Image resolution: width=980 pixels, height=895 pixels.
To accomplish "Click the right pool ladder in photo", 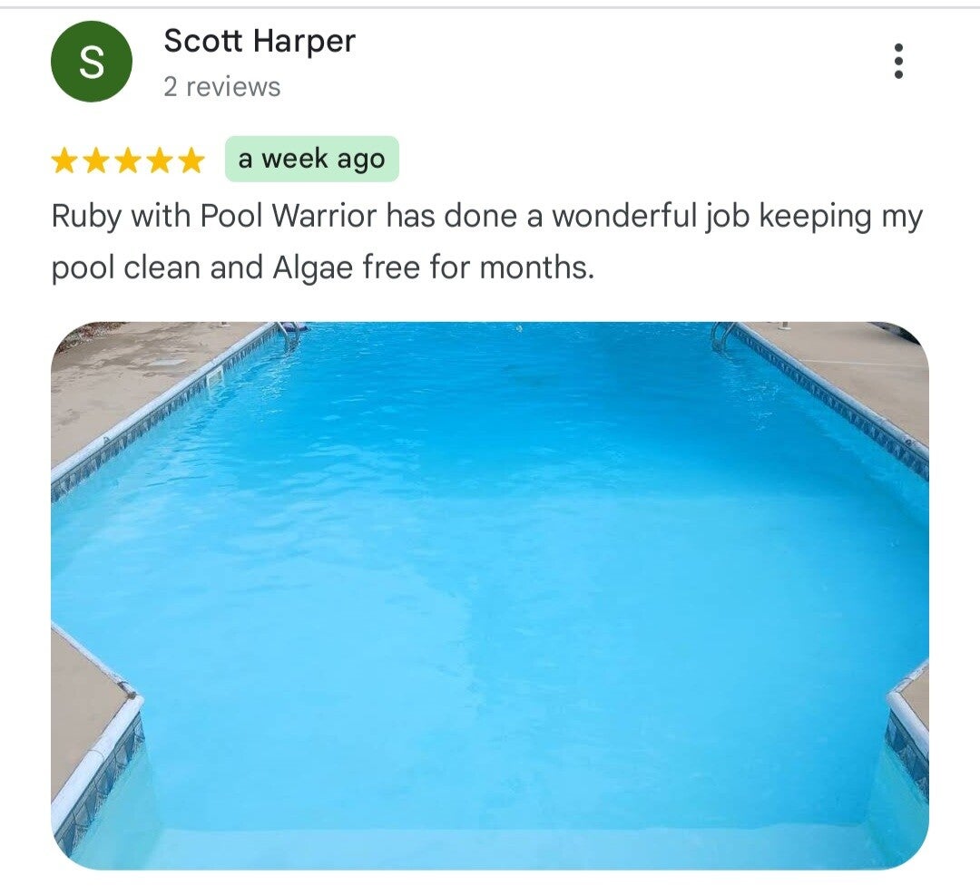I will 724,336.
